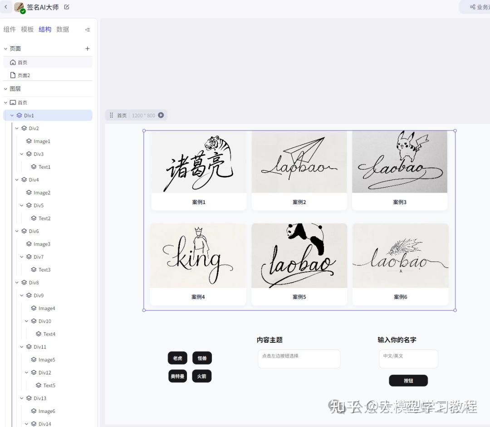Switch to the 结构 tab

(x=45, y=29)
